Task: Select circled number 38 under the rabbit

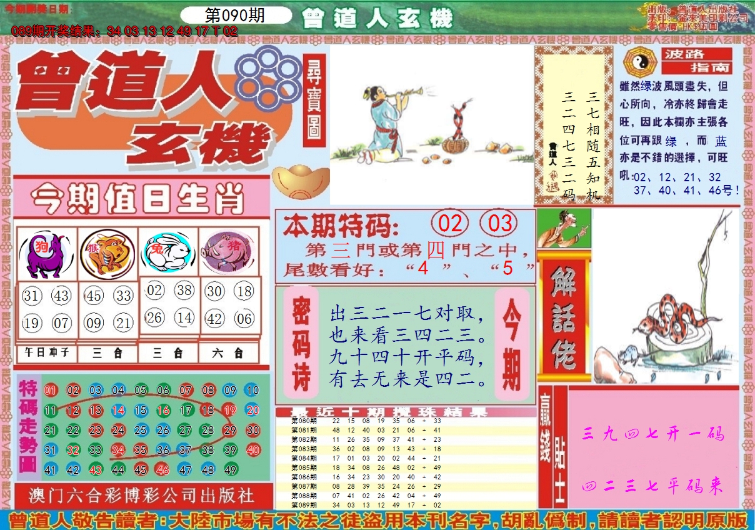Action: (184, 290)
